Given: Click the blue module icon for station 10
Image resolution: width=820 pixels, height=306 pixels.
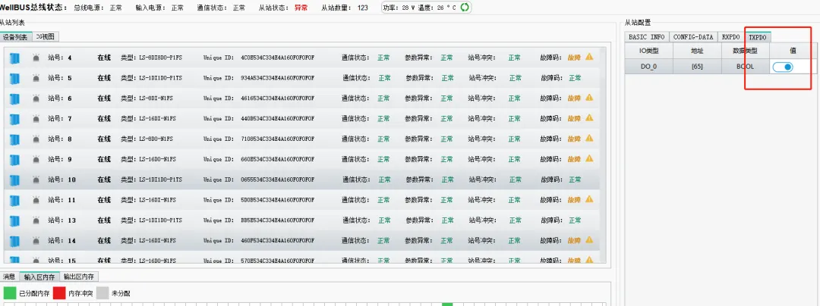Looking at the screenshot, I should point(14,180).
